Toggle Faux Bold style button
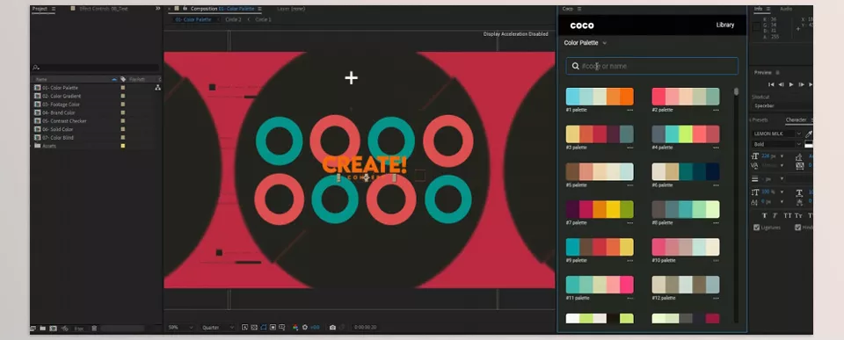Image resolution: width=844 pixels, height=340 pixels. coord(764,215)
